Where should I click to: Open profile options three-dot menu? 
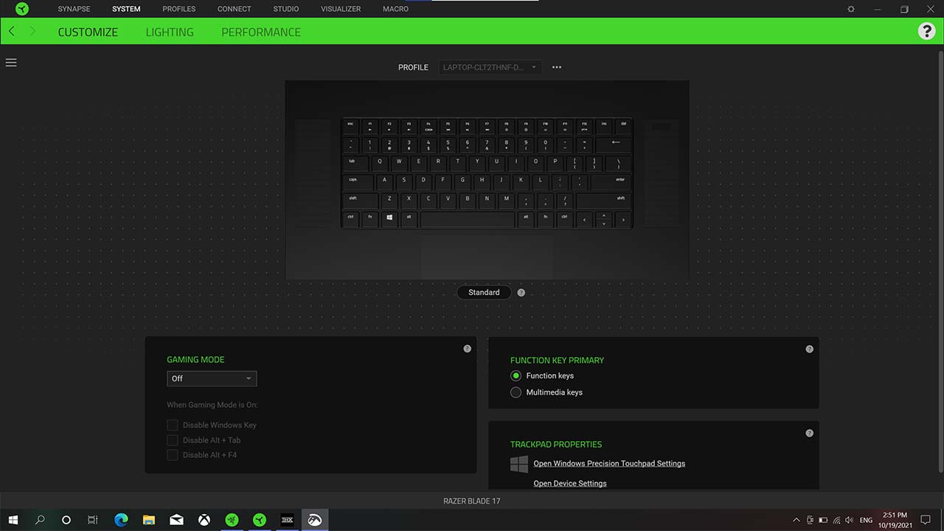point(557,67)
